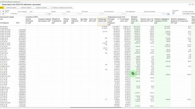Click the 'Изменить вариант...' button
The image size is (195, 109).
[x=27, y=8]
